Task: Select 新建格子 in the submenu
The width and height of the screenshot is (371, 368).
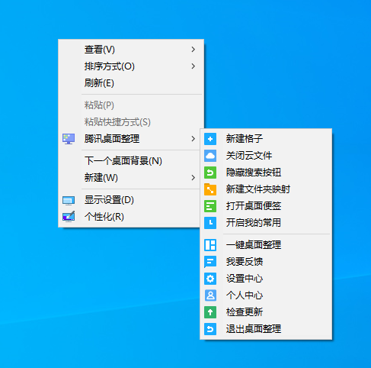Action: tap(266, 139)
